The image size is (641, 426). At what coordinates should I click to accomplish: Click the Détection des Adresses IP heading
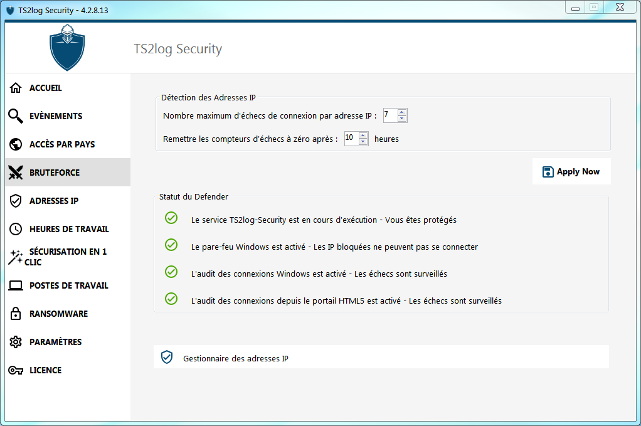pos(208,97)
